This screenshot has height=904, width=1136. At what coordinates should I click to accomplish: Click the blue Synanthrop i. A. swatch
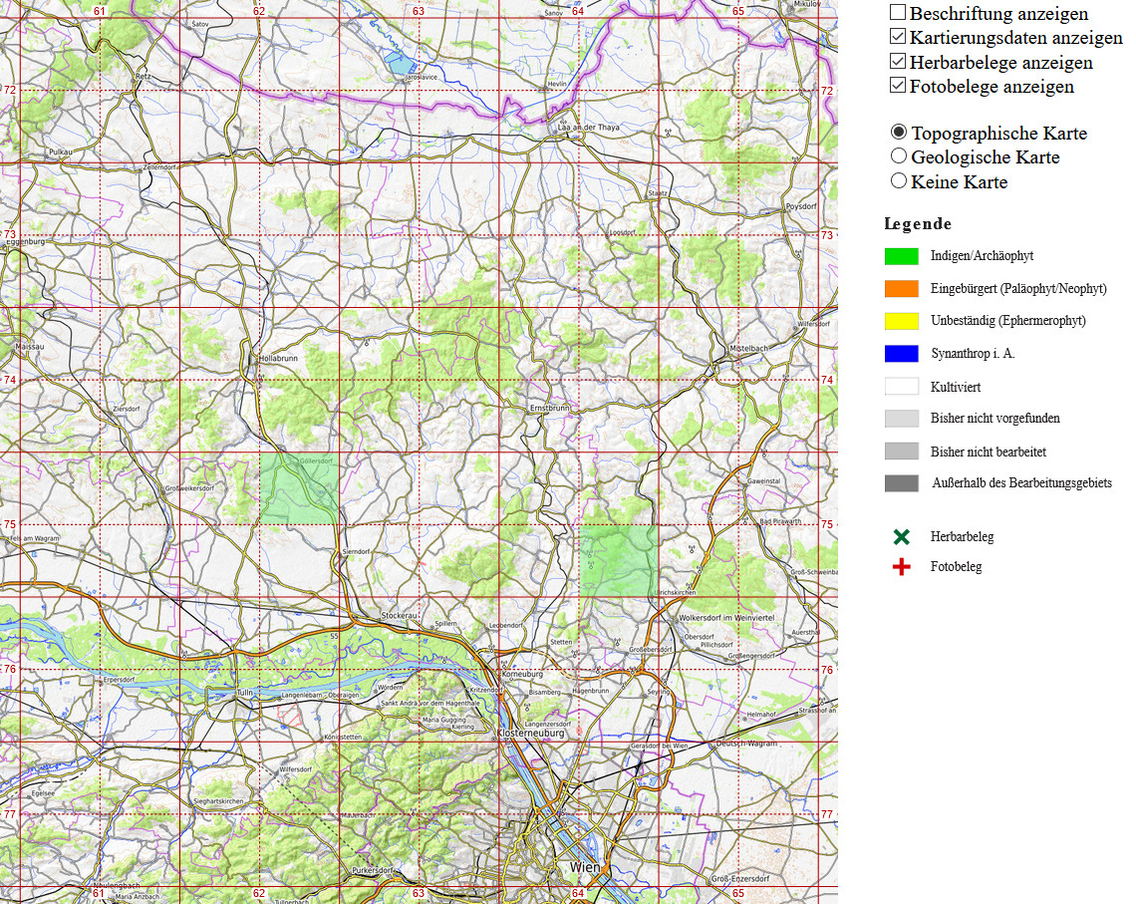pyautogui.click(x=901, y=354)
